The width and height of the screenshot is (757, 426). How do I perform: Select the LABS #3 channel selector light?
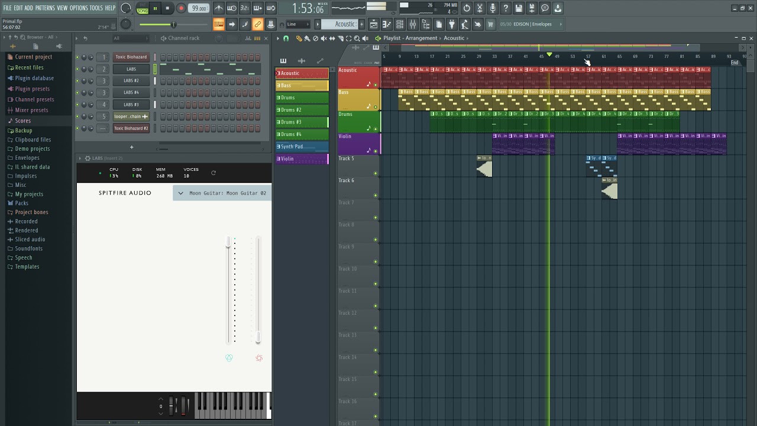coord(155,105)
